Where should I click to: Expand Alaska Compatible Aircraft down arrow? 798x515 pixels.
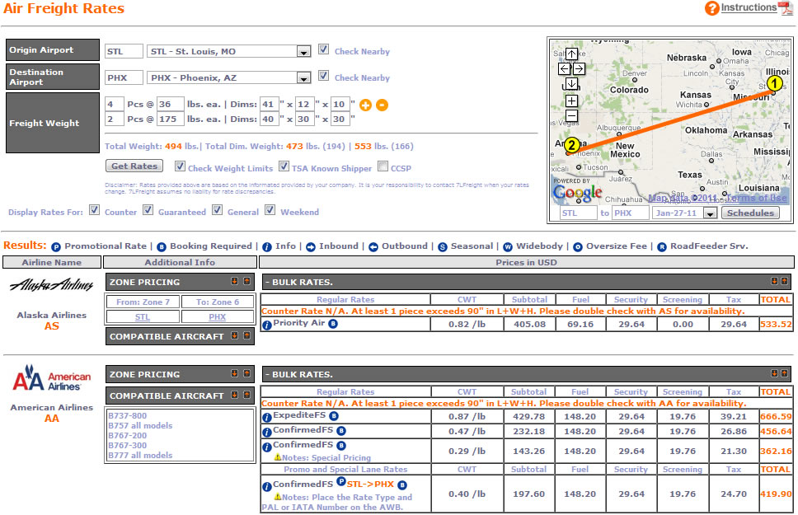[235, 336]
